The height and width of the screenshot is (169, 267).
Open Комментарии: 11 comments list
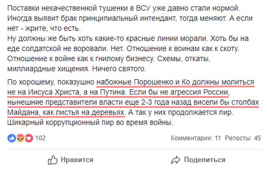pyautogui.click(x=196, y=138)
